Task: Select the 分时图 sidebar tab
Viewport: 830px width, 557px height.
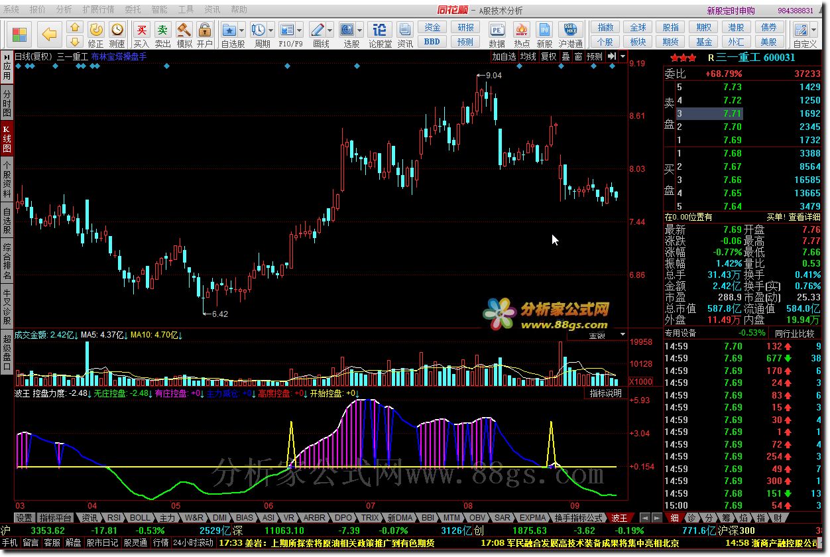Action: click(x=7, y=102)
